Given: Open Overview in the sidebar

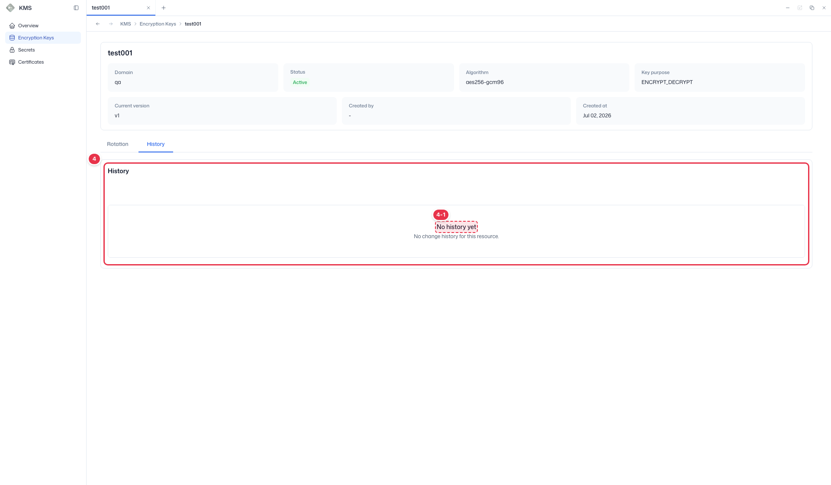Looking at the screenshot, I should pos(43,26).
